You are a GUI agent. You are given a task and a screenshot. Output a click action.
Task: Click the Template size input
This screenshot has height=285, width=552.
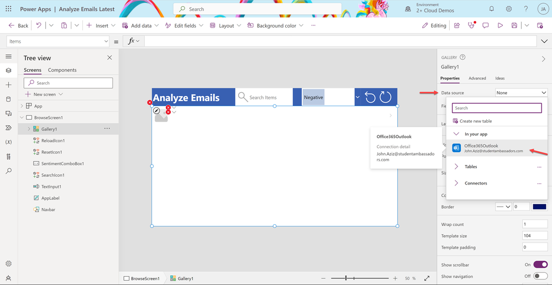coord(535,236)
